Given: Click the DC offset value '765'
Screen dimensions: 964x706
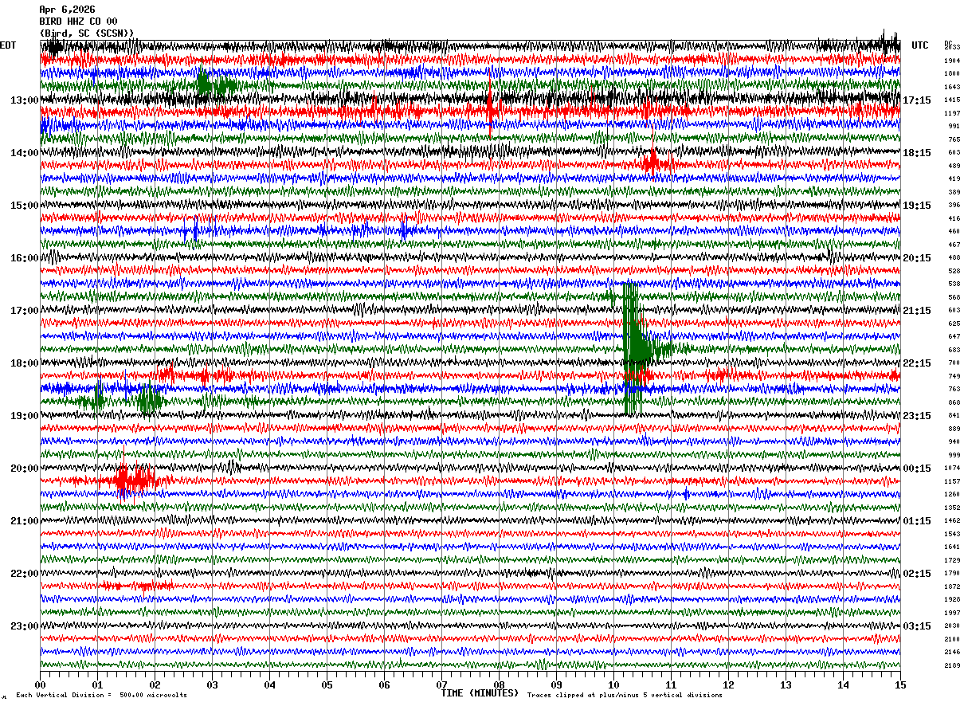Looking at the screenshot, I should (954, 139).
